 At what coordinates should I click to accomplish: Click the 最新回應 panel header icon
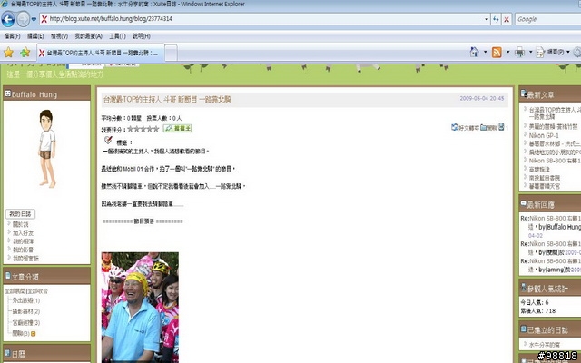[524, 203]
